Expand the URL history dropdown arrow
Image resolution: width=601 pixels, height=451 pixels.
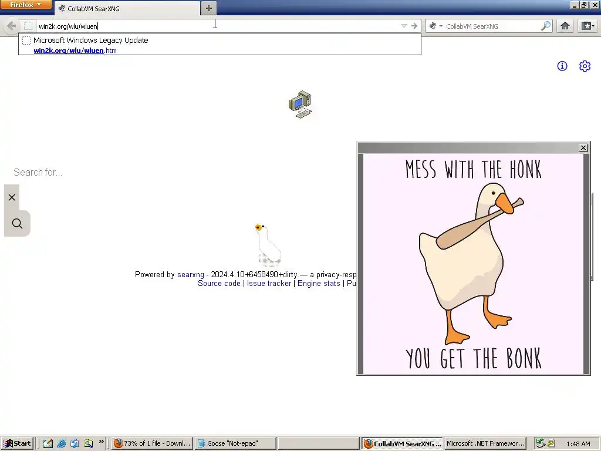click(x=404, y=26)
